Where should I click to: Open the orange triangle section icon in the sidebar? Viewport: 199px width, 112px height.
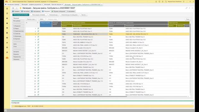(x=7, y=58)
